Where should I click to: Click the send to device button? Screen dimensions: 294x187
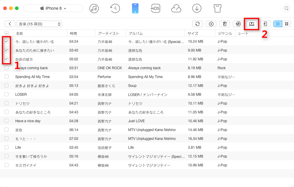coord(265,24)
